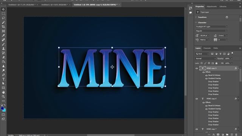Select the Rectangle shape tool

pyautogui.click(x=3, y=88)
